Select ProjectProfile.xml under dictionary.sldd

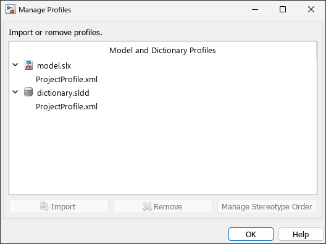(x=67, y=106)
